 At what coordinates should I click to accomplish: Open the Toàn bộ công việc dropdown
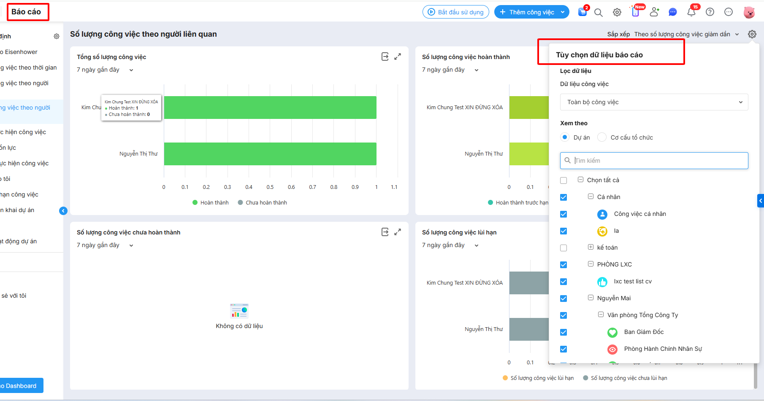click(654, 102)
